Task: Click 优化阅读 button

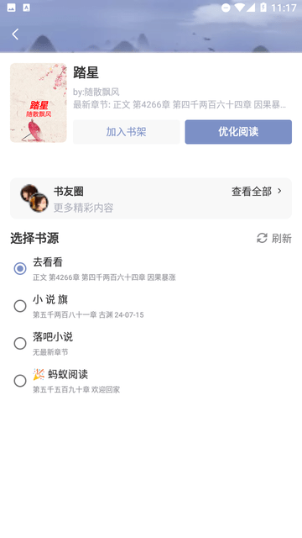Action: point(238,132)
